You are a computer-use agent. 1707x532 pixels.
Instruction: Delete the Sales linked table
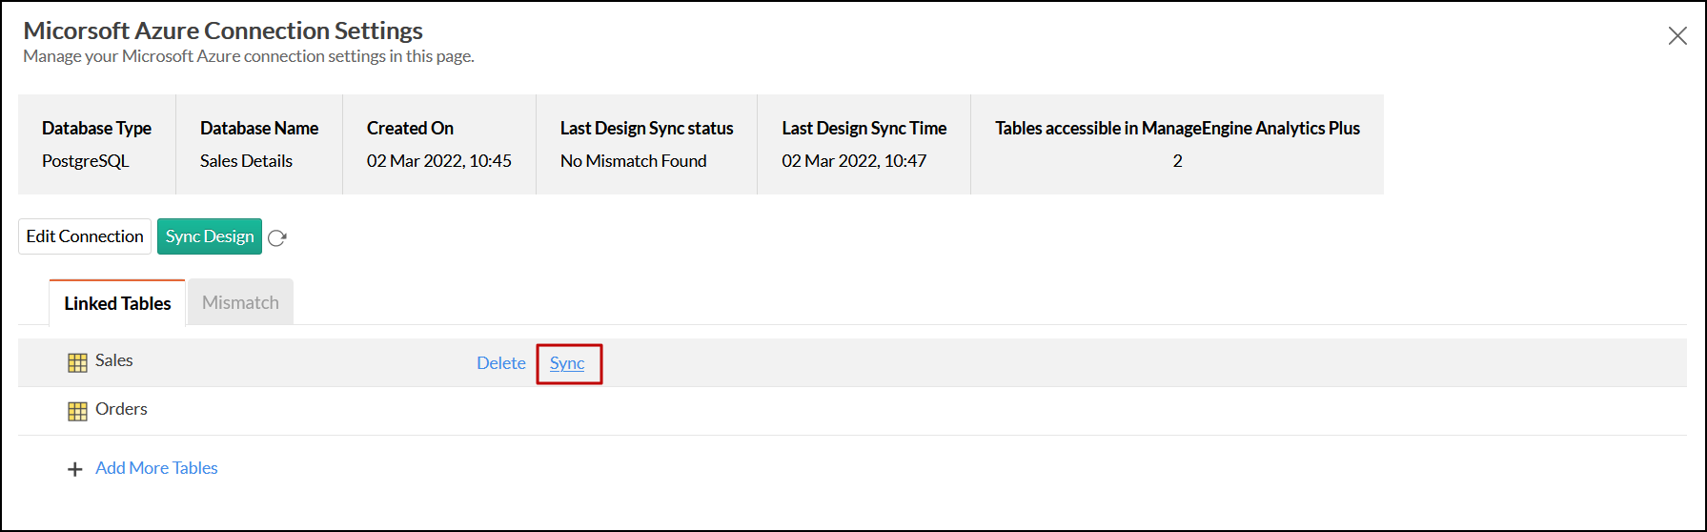500,363
